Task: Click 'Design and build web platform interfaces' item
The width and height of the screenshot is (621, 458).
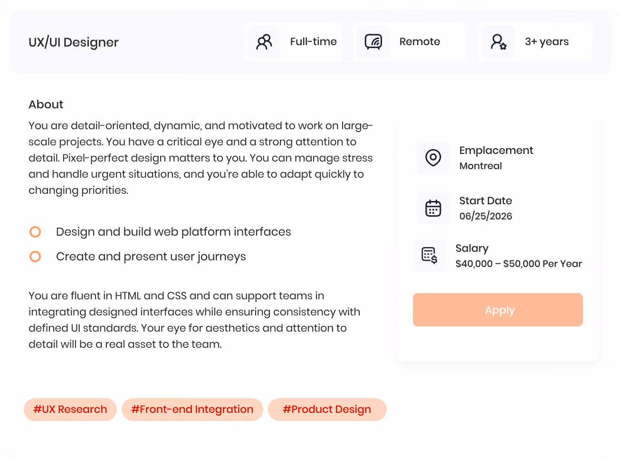Action: click(x=173, y=232)
